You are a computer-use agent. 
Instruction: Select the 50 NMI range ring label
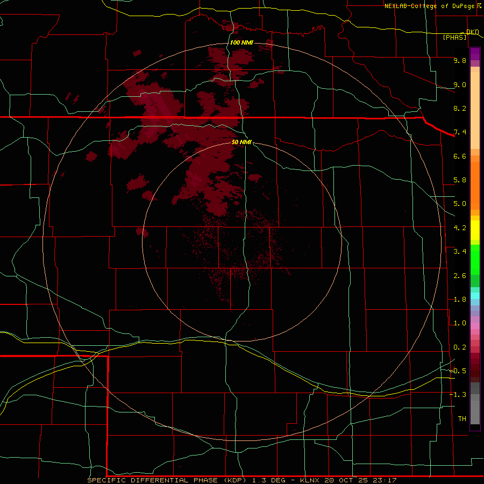pyautogui.click(x=241, y=142)
